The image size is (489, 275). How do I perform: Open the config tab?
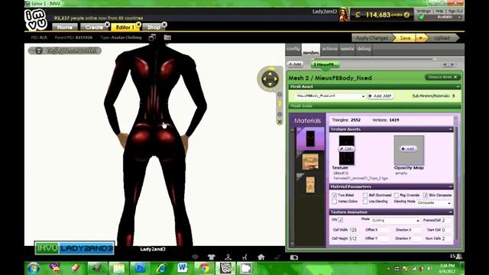pyautogui.click(x=293, y=49)
